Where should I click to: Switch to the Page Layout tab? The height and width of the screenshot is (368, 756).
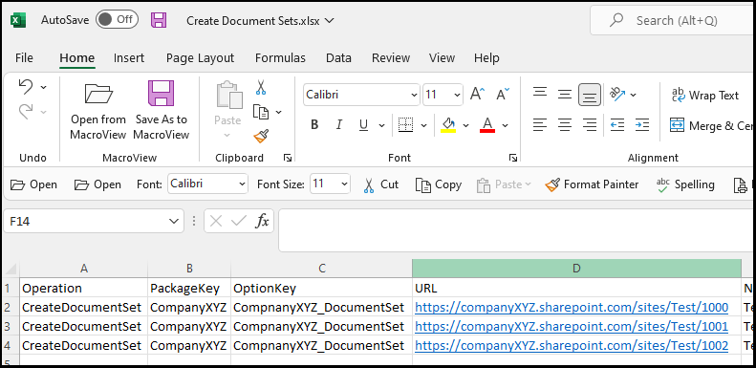200,58
